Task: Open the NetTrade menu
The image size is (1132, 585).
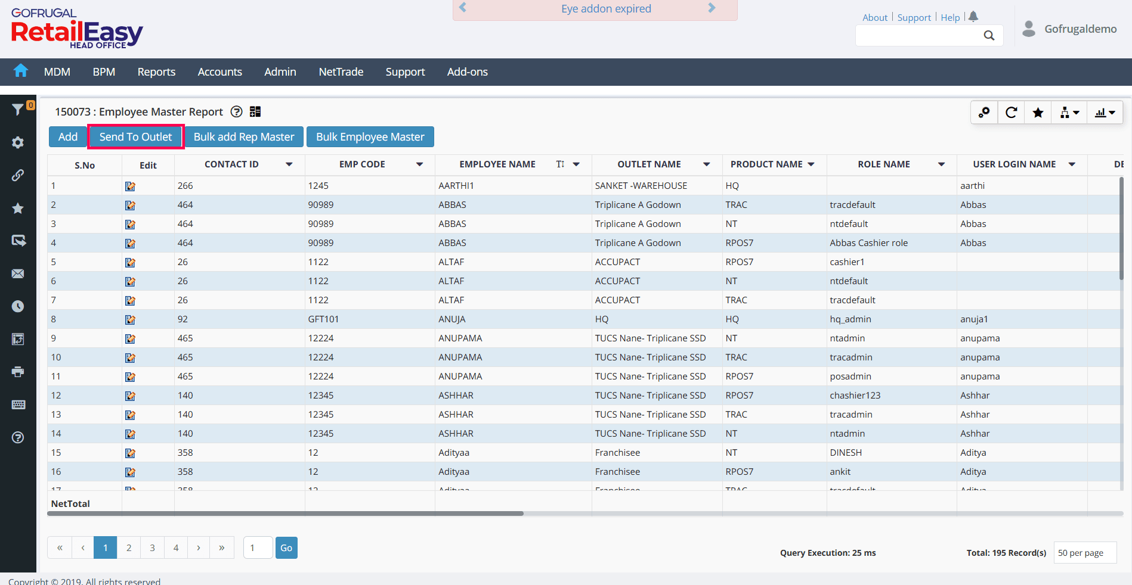Action: [x=341, y=72]
